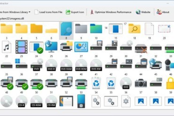Select the dark gray folder icon 9

coord(81,28)
